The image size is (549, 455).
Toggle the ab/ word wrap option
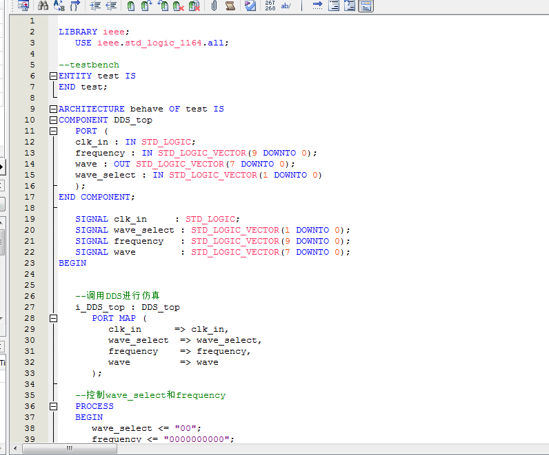[x=286, y=6]
